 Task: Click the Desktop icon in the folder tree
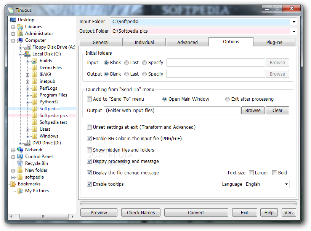(13, 20)
